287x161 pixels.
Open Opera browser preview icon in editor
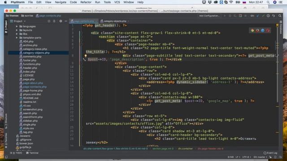pyautogui.click(x=268, y=30)
